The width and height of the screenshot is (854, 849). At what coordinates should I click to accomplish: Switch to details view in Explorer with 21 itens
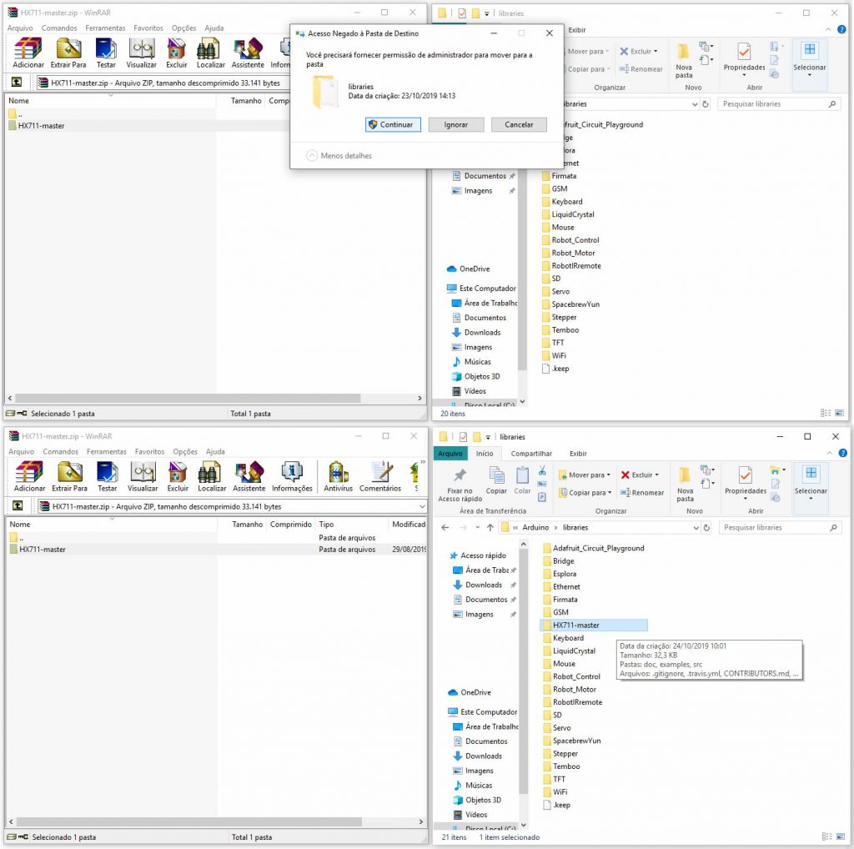tap(826, 836)
